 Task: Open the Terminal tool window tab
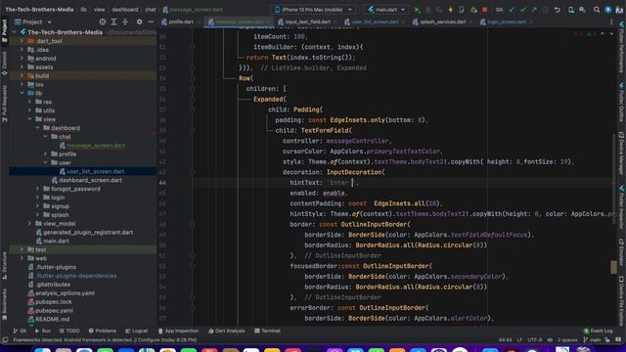[267, 330]
